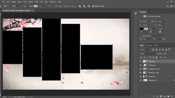Filter layers by type layers icon

160,50
